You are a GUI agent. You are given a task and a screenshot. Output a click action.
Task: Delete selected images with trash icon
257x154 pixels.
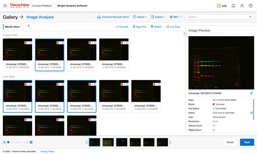coord(156,27)
